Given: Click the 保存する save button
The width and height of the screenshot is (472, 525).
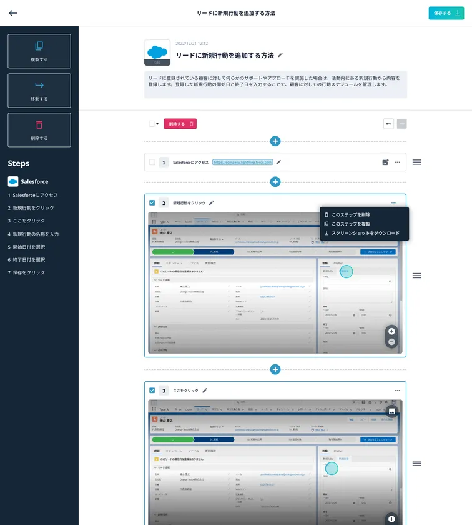Looking at the screenshot, I should pos(446,13).
